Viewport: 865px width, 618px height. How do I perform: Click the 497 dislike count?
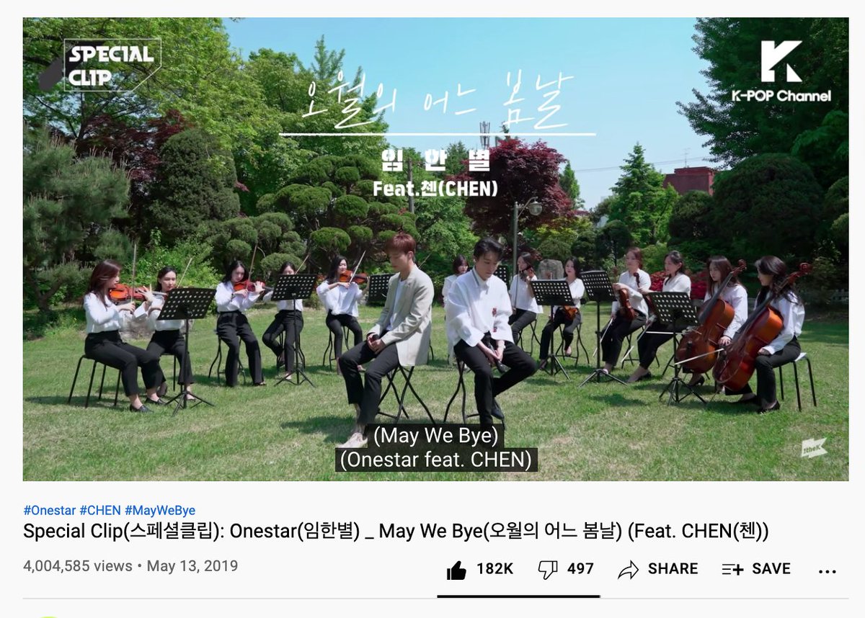point(580,569)
